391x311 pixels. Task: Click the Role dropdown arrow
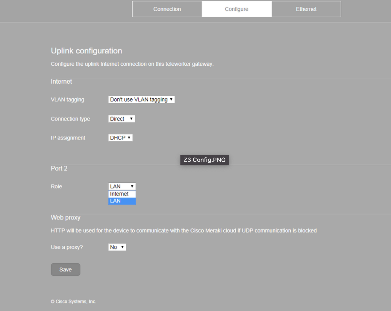(x=132, y=186)
